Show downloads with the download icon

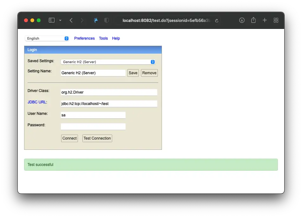click(x=242, y=20)
